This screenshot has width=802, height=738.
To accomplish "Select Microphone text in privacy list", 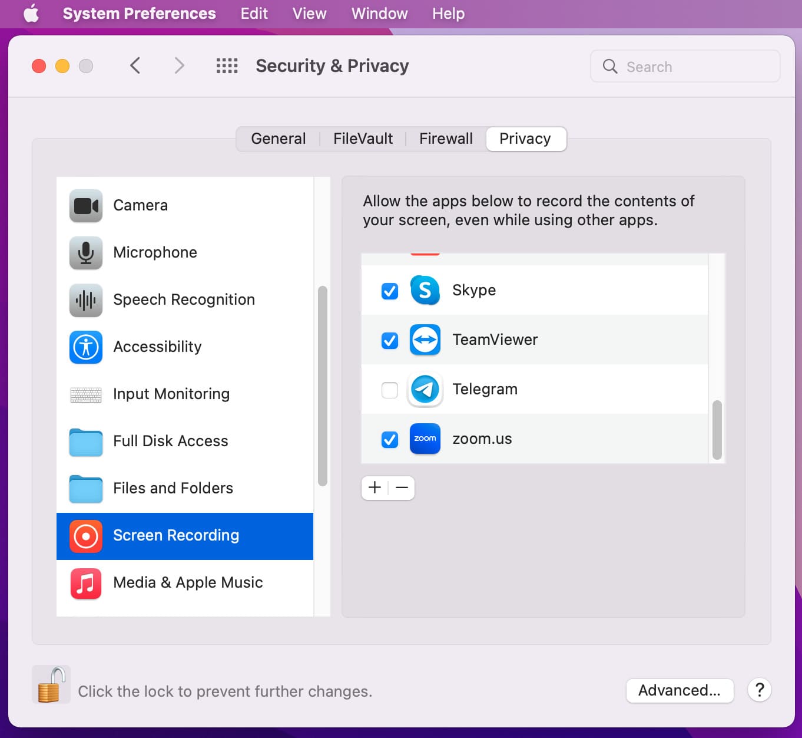I will tap(155, 252).
